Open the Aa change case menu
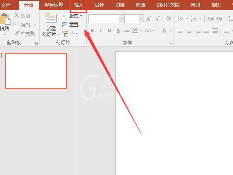 point(149,31)
